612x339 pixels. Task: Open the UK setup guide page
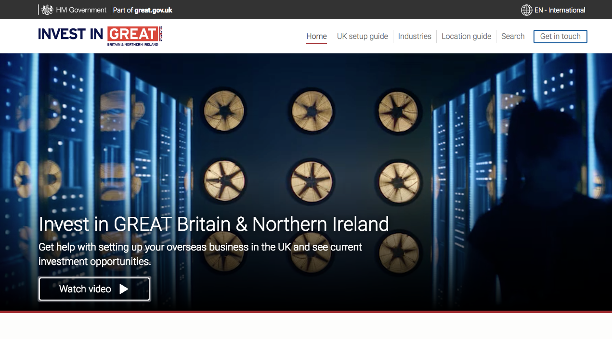(362, 36)
